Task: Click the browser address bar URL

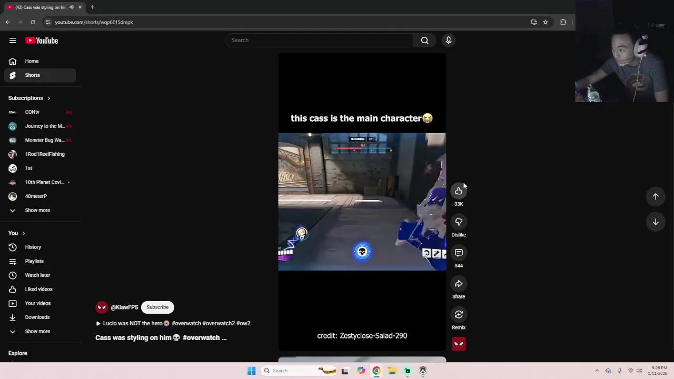Action: click(x=94, y=22)
